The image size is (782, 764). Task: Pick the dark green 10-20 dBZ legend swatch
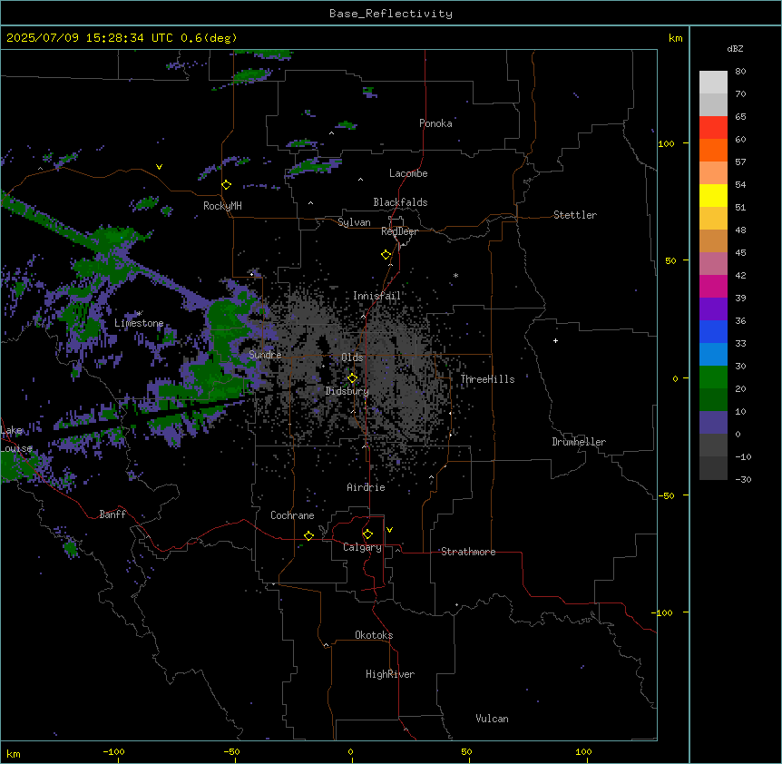[713, 400]
